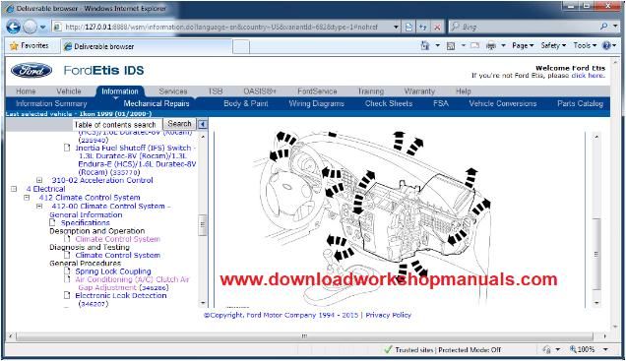Click the Compatibility View icon
626x361 pixels.
(x=409, y=28)
